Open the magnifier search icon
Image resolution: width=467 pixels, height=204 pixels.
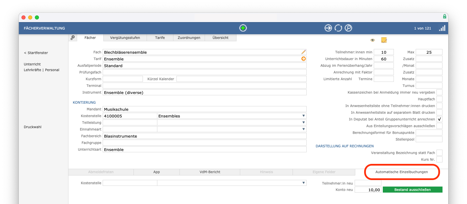coord(349,28)
